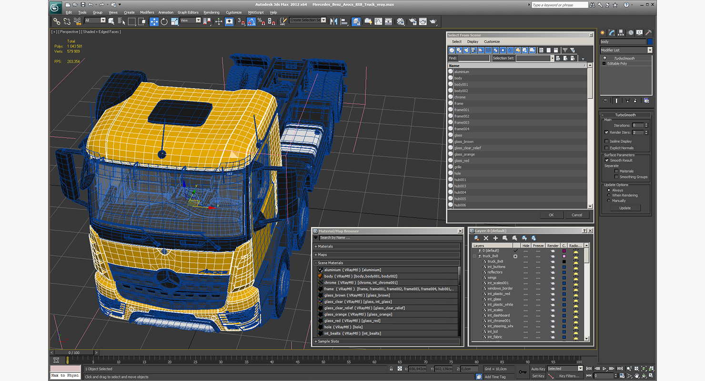Open the Material Editor icon
This screenshot has height=381, width=705.
(401, 21)
